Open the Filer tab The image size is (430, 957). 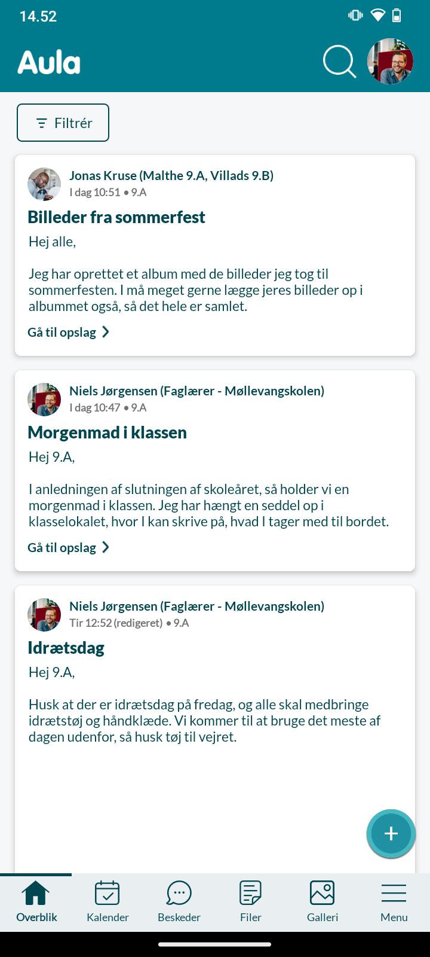click(x=251, y=901)
